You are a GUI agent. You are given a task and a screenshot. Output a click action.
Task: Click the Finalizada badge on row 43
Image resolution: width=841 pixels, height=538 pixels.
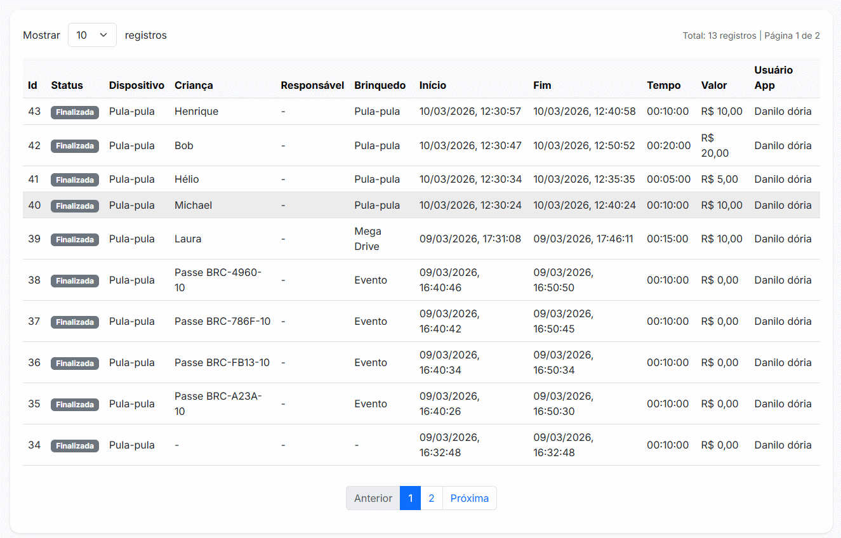(75, 112)
